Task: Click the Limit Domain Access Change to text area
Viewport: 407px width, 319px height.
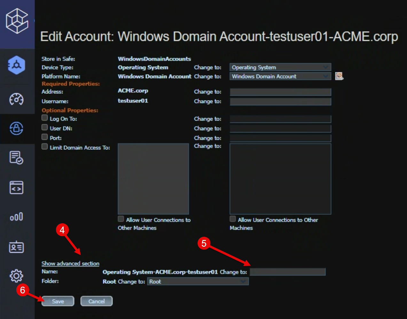Action: (x=280, y=179)
